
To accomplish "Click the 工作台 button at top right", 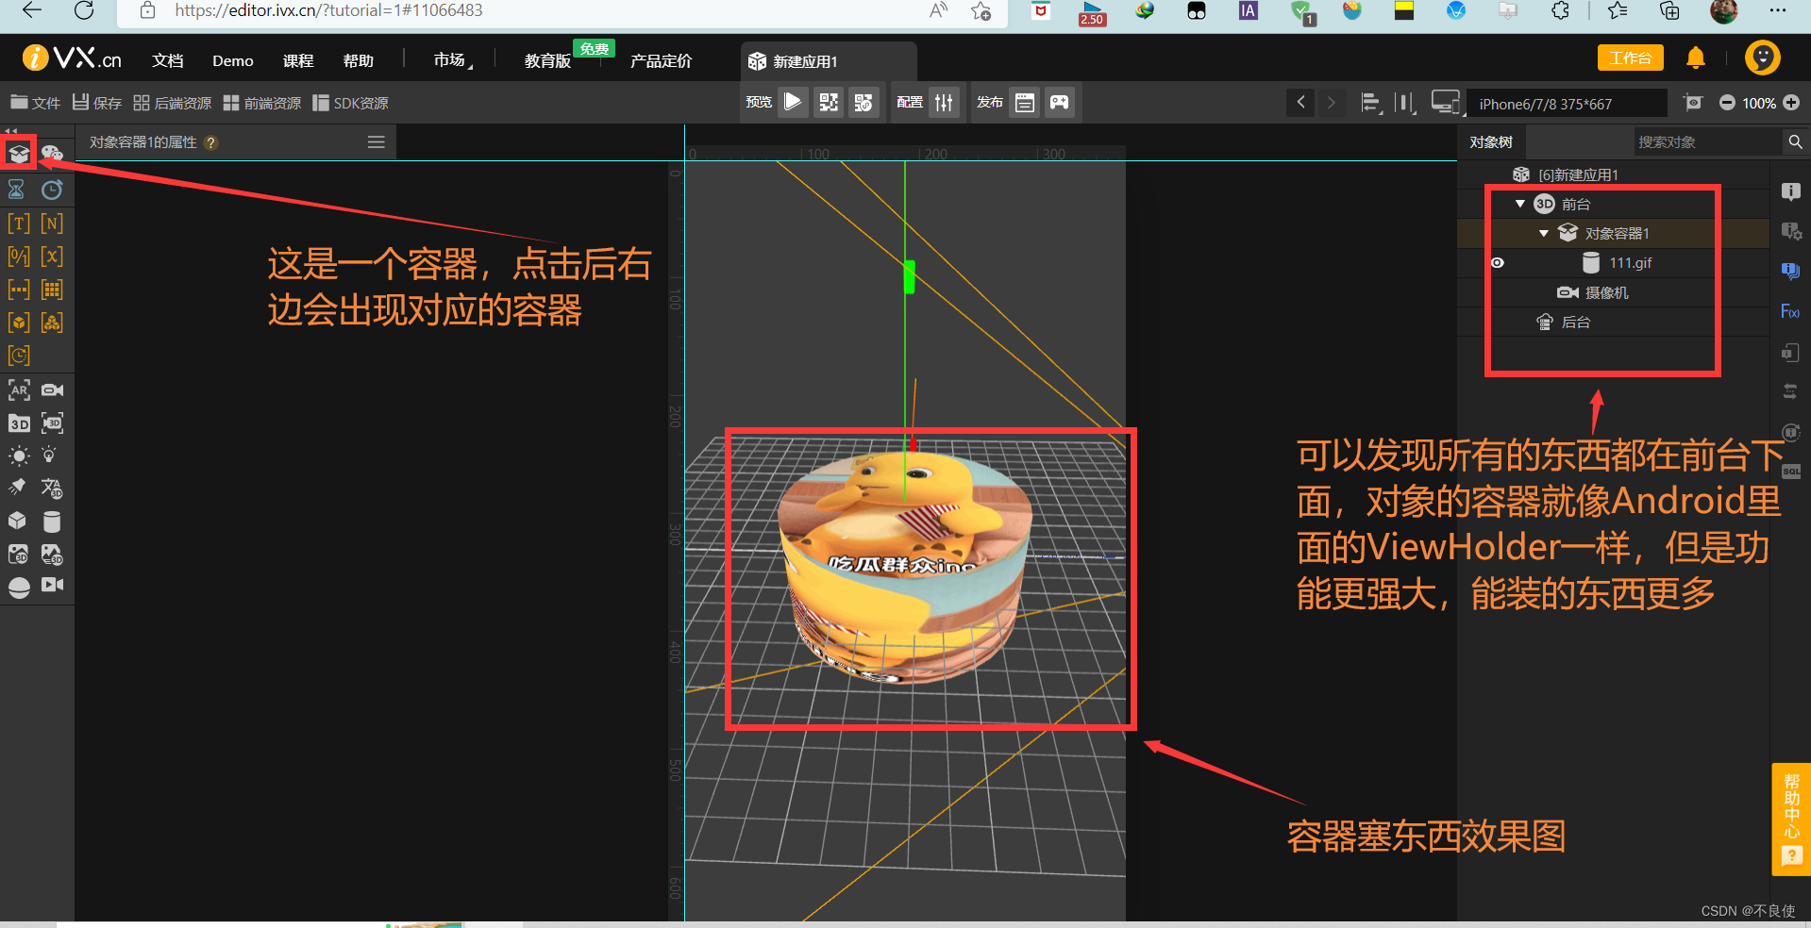I will tap(1630, 58).
